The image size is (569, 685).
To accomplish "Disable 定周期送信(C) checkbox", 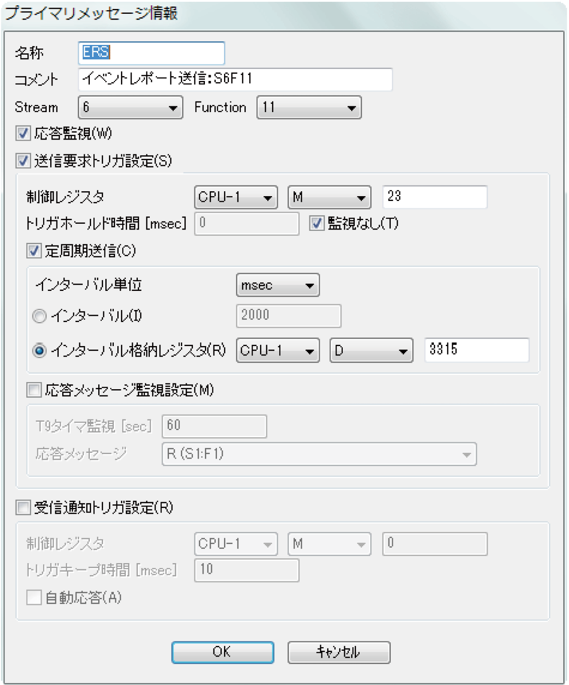I will pyautogui.click(x=34, y=251).
